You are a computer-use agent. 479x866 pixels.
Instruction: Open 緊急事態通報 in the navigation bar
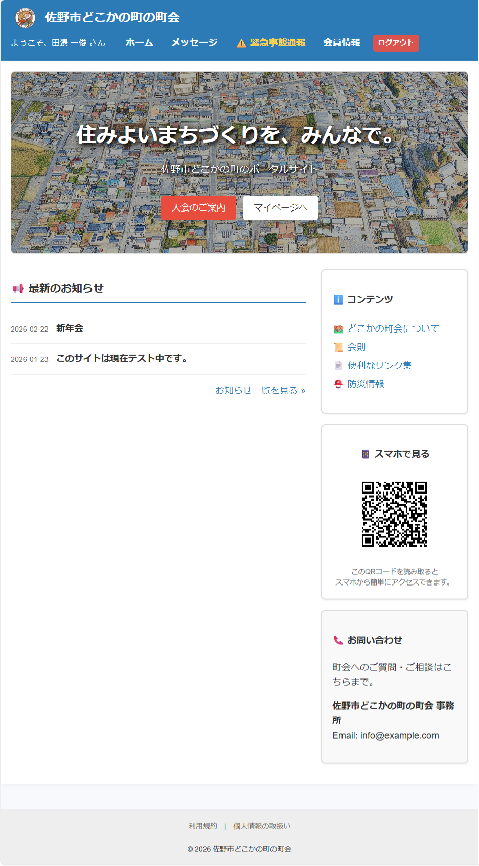click(x=271, y=43)
